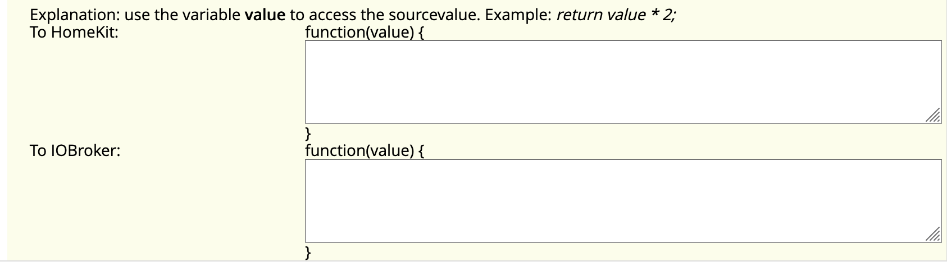Grab the To IOBroker textarea resize grip
This screenshot has width=947, height=266.
tap(934, 235)
